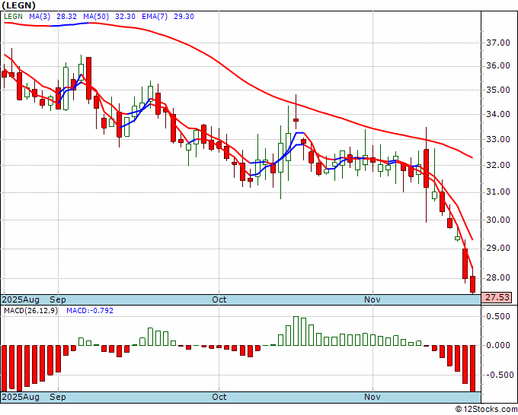Screen dimensions: 518x415
Task: Click Nov on the price chart date axis
Action: point(373,299)
